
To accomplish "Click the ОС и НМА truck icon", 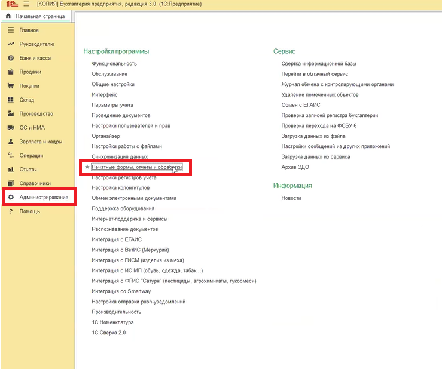I will pyautogui.click(x=11, y=128).
